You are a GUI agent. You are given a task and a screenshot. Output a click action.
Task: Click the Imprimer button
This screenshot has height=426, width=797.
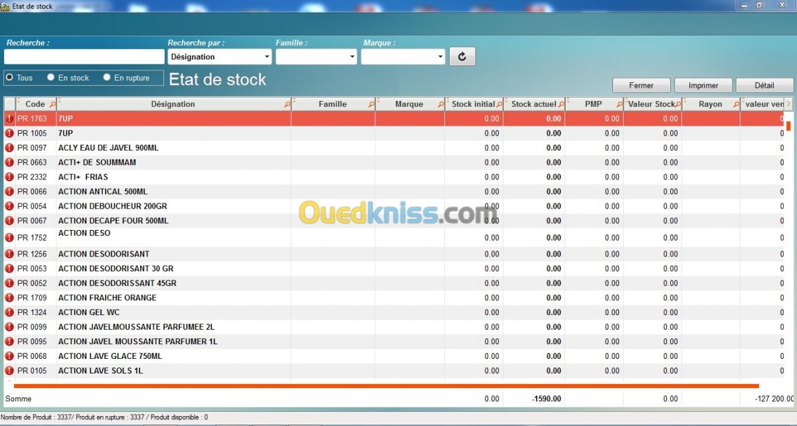click(703, 85)
